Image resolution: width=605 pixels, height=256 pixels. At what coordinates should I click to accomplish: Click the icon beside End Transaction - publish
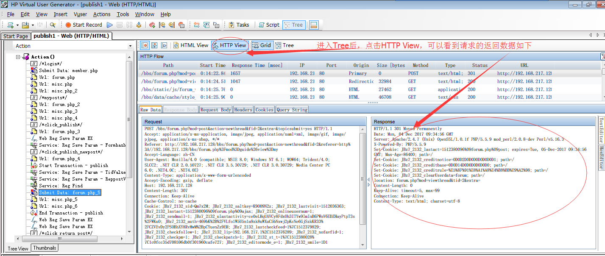click(34, 213)
